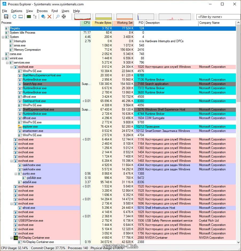Image resolution: width=241 pixels, height=251 pixels.
Task: Sort by the Process column header
Action: (x=40, y=23)
